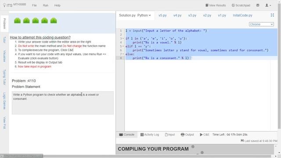Open the InitalCode.py tab

[x=242, y=15]
